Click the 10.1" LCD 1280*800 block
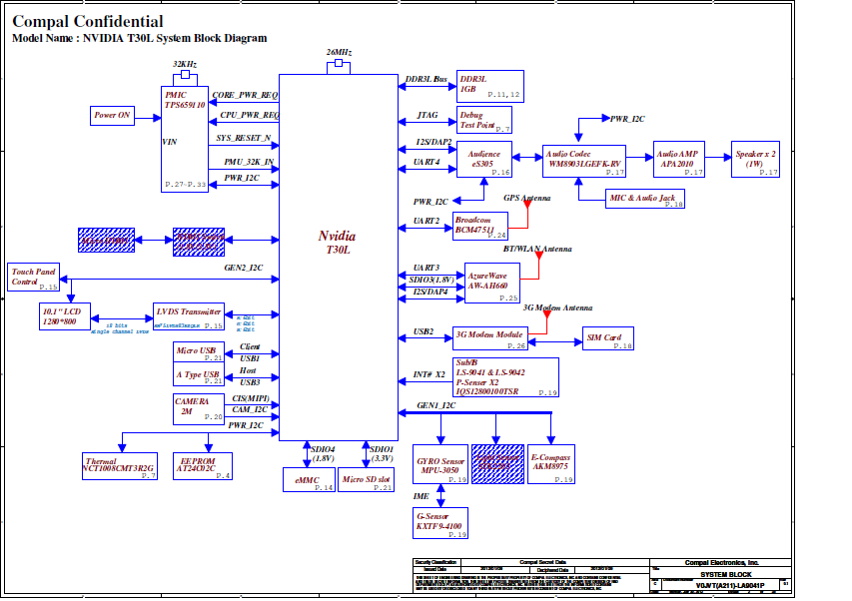This screenshot has width=852, height=601. click(x=65, y=316)
